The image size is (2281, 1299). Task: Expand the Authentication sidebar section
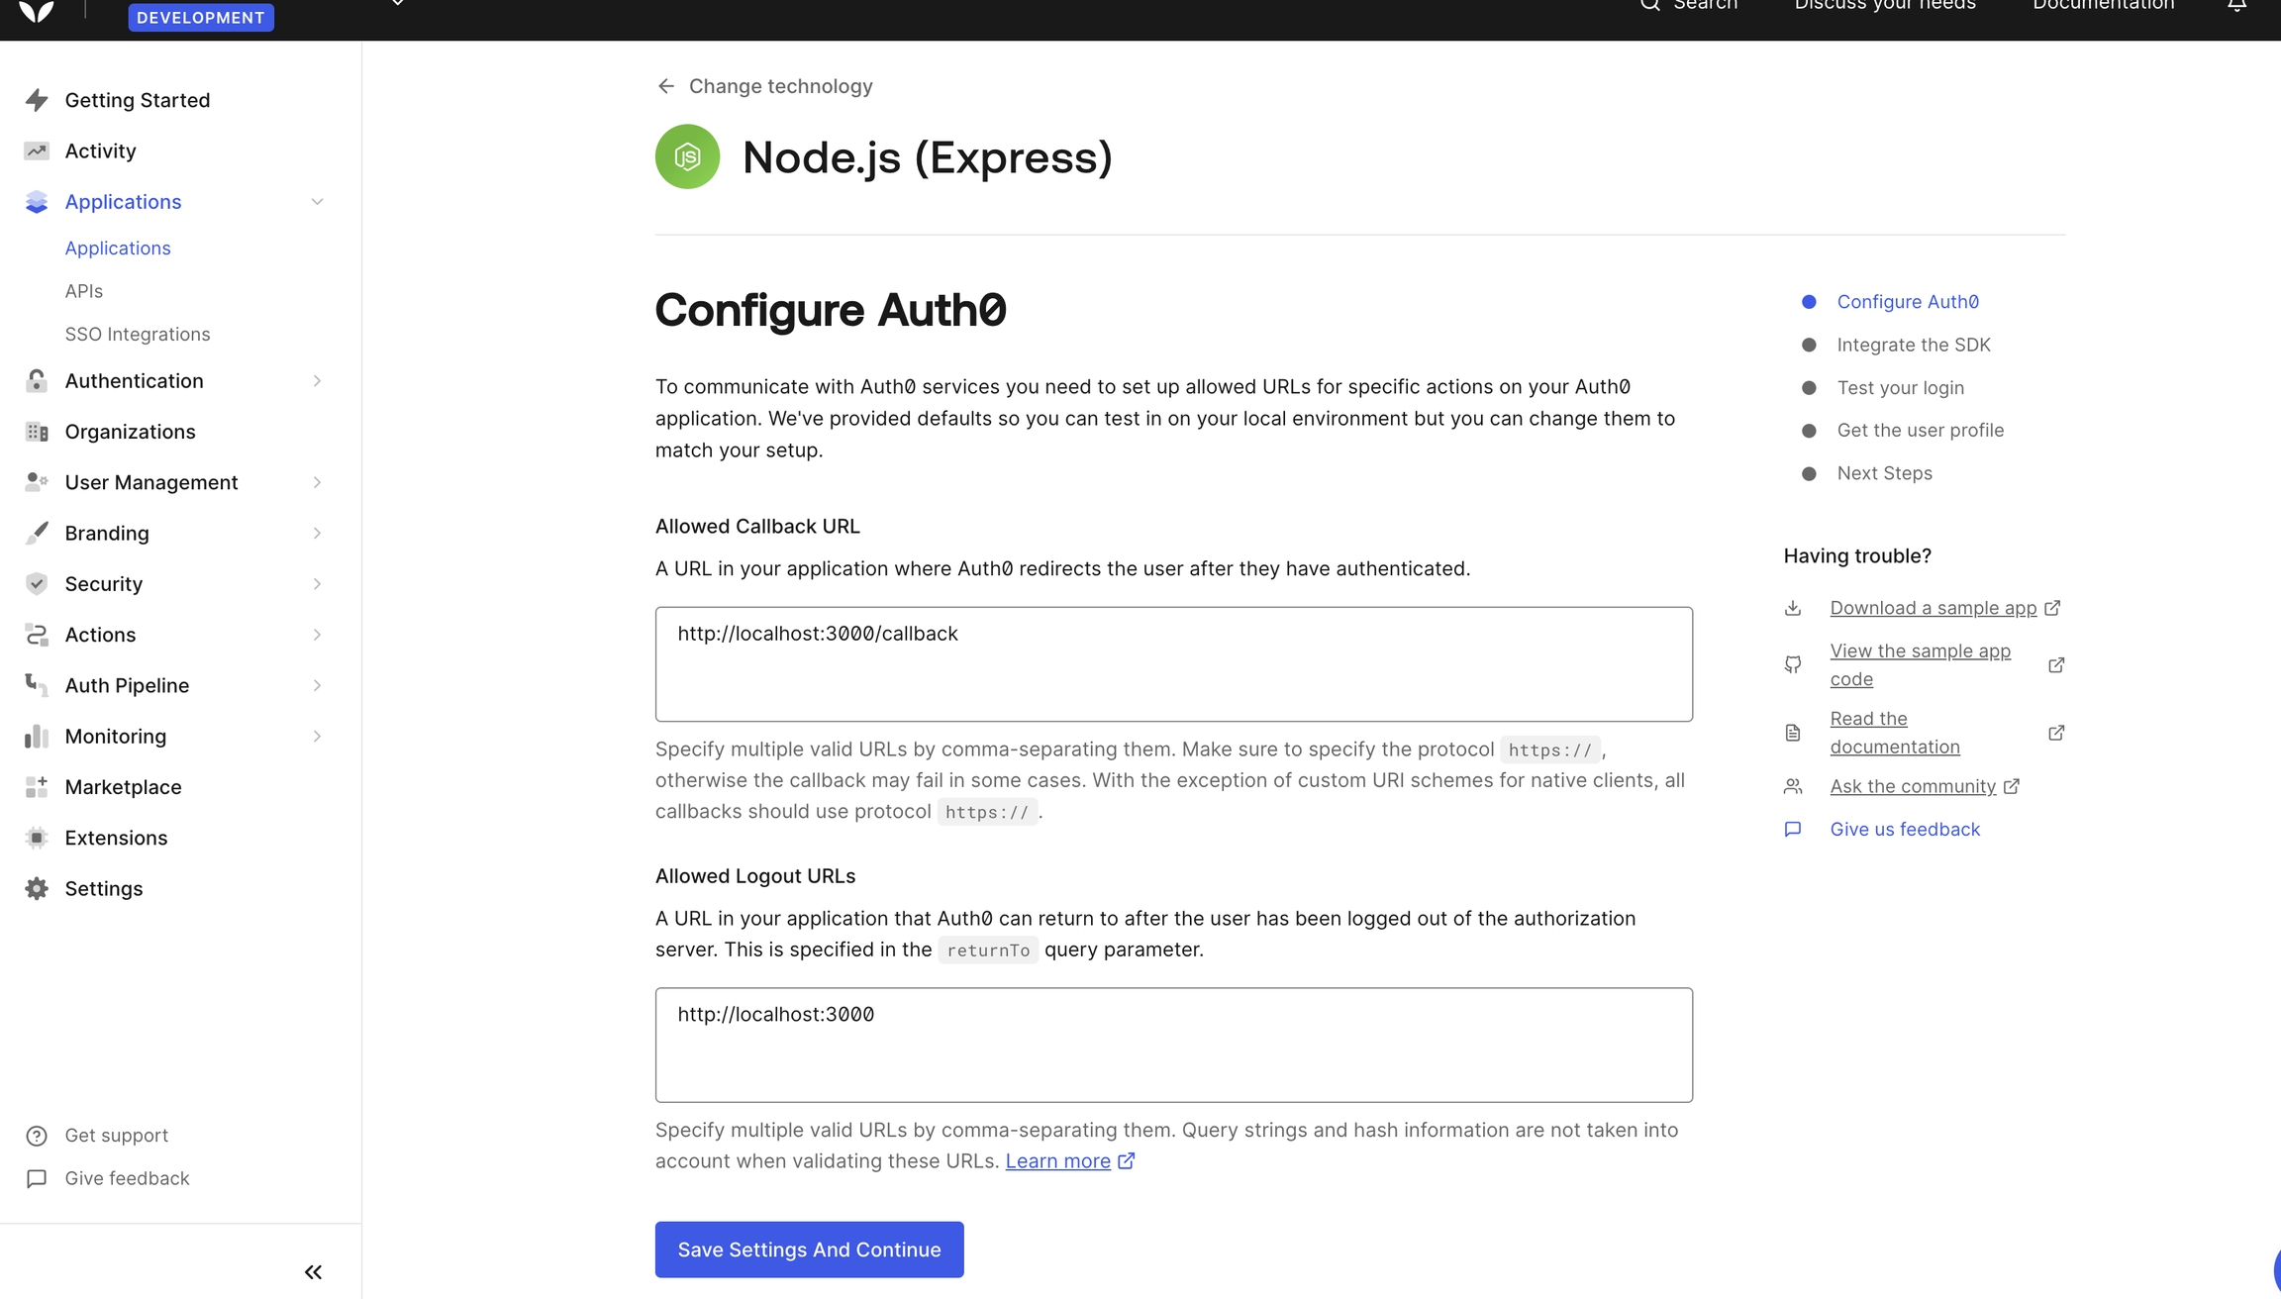317,381
